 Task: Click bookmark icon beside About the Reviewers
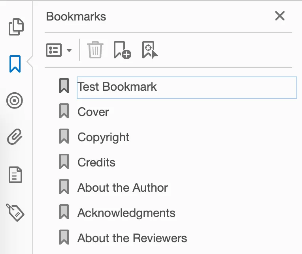pyautogui.click(x=64, y=237)
